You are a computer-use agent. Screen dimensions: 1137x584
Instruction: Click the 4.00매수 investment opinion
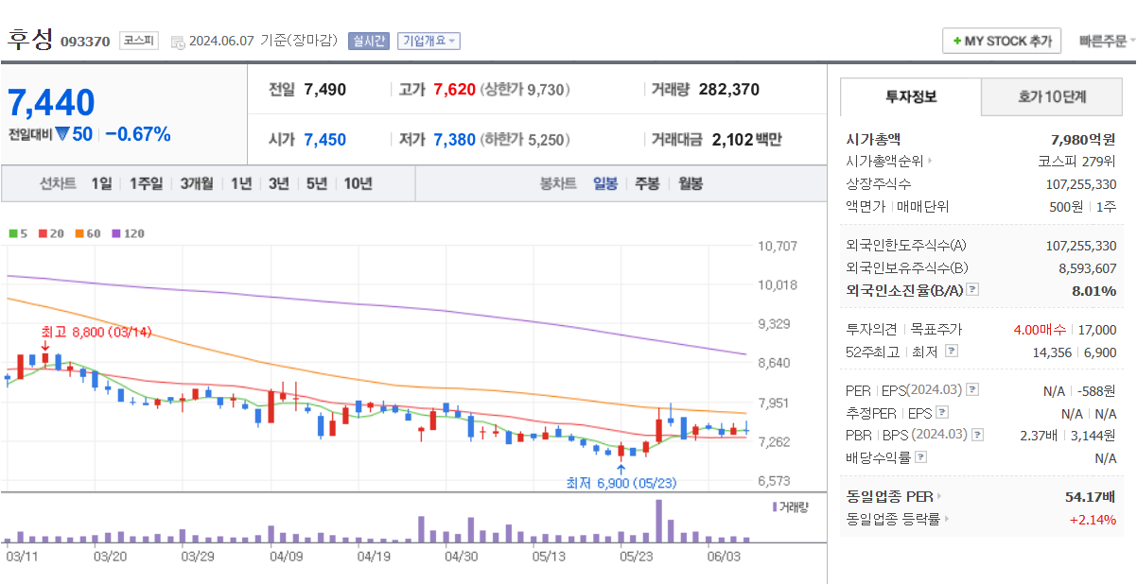[x=1040, y=330]
